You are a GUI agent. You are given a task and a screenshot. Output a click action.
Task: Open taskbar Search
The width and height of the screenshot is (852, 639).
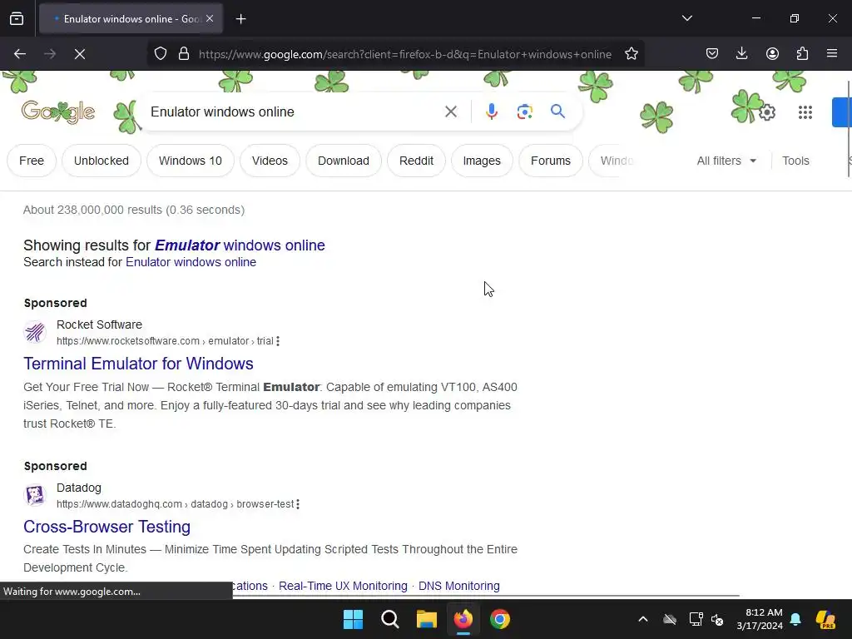pos(389,619)
